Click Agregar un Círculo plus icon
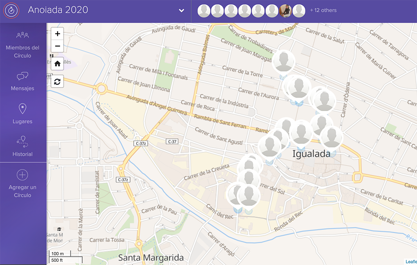The width and height of the screenshot is (417, 265). click(22, 176)
